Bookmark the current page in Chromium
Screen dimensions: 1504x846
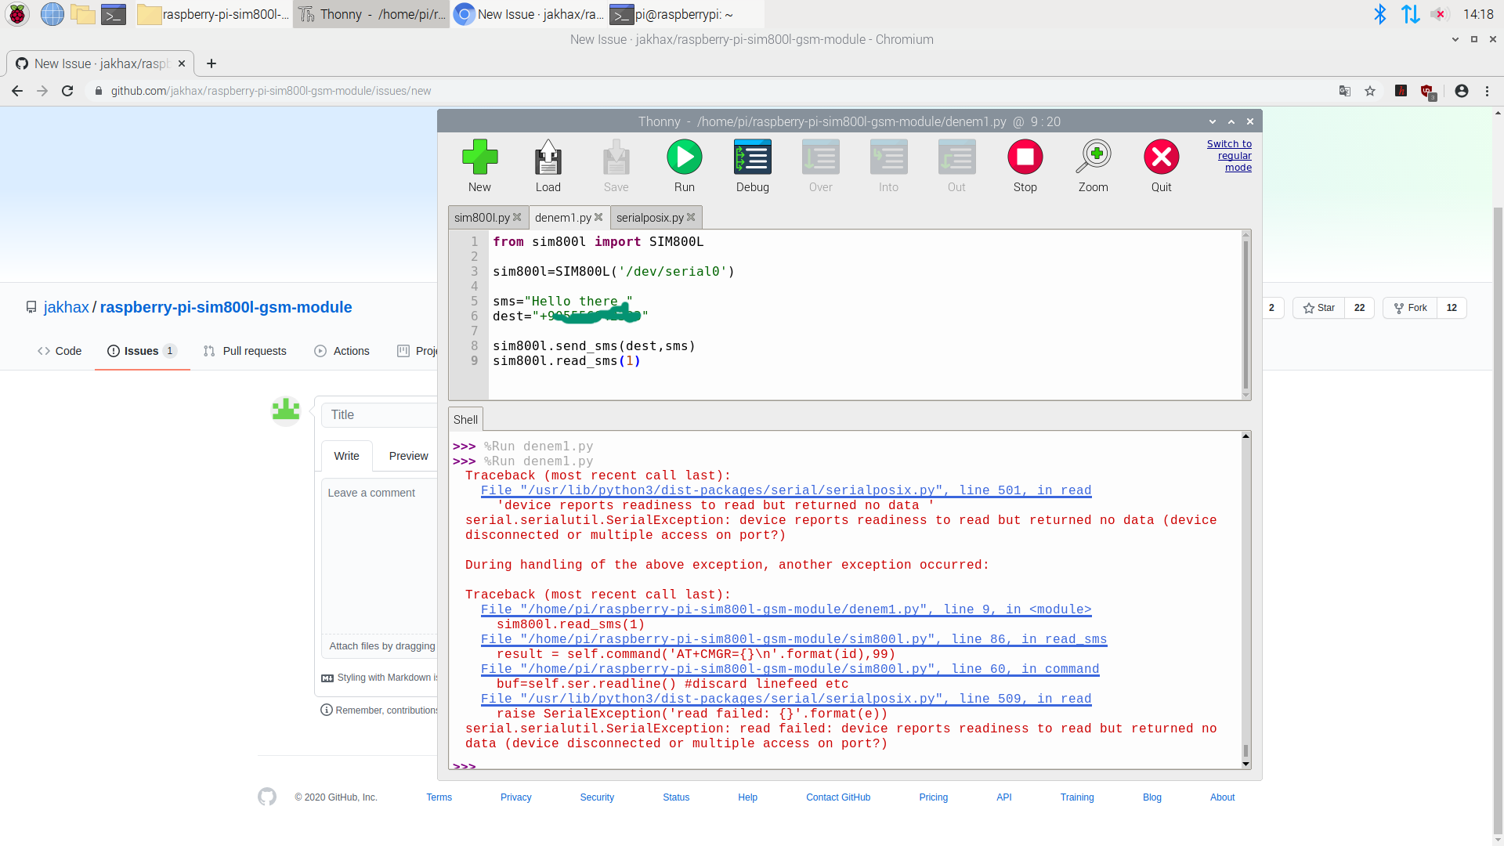[1371, 91]
